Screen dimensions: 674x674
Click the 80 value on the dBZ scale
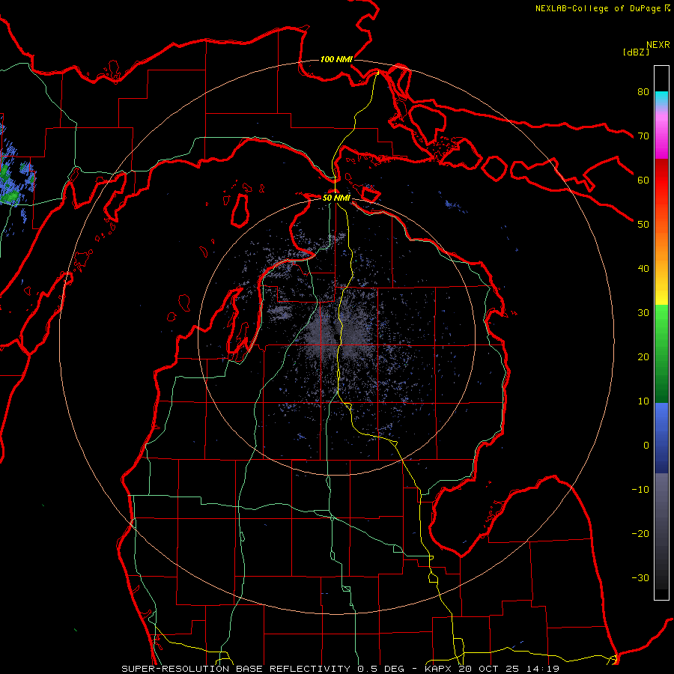click(643, 91)
